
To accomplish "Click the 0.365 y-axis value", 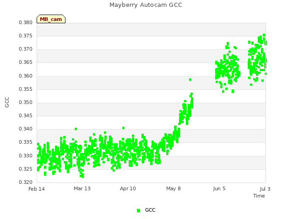I will [x=26, y=62].
